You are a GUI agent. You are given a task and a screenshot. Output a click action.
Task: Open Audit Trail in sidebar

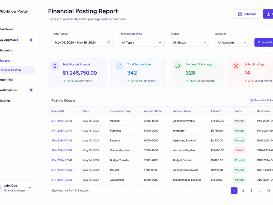point(7,80)
